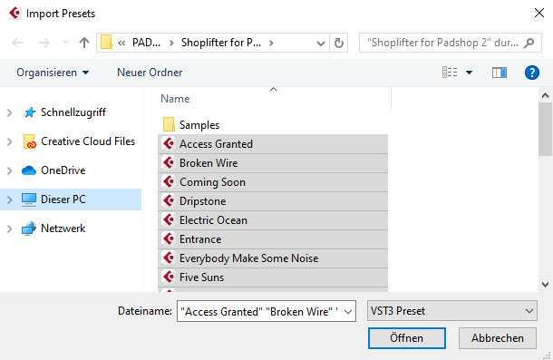Toggle the preview pane
The height and width of the screenshot is (360, 553).
(x=500, y=73)
